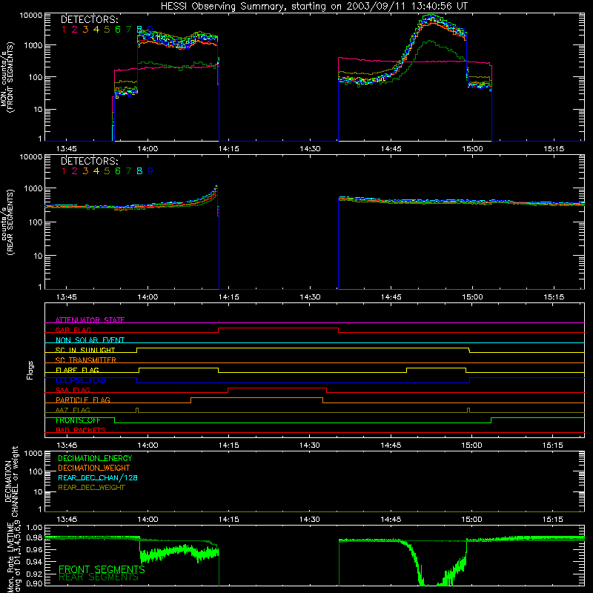Click the GAP_FLAG label
Screen dimensions: 593x593
pos(73,330)
